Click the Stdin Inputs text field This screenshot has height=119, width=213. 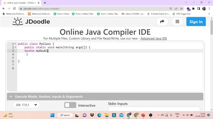click(154, 109)
